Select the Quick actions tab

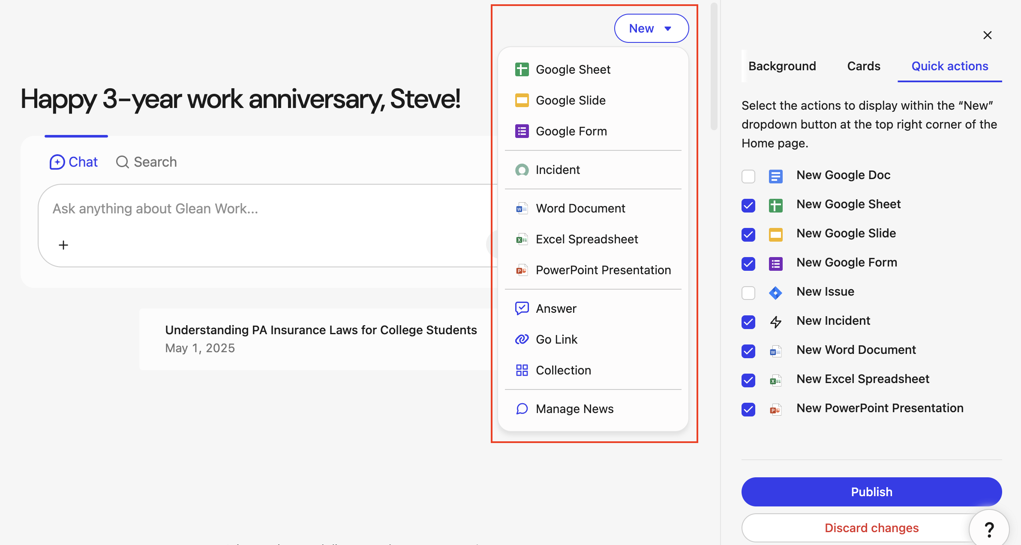(x=950, y=66)
